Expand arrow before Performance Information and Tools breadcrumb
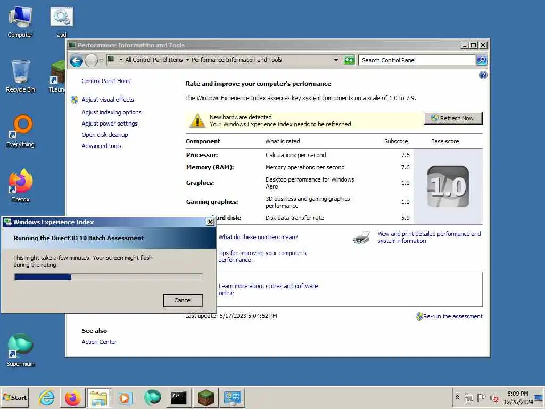Viewport: 545px width, 409px height. click(x=187, y=60)
